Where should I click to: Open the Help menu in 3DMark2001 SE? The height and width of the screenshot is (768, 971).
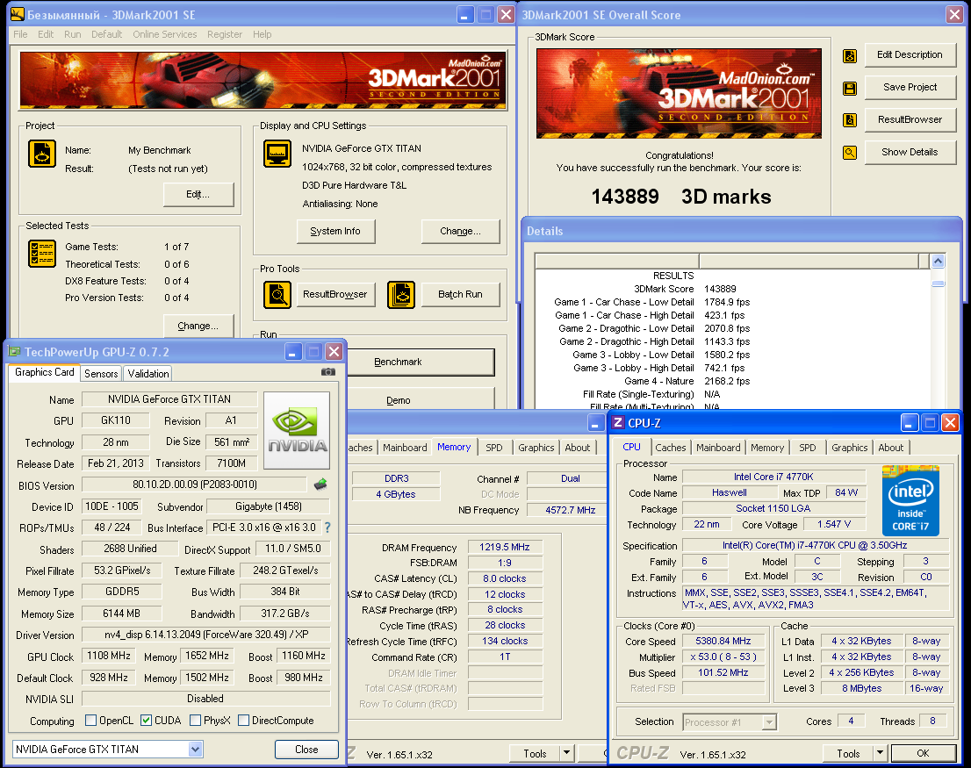[262, 34]
